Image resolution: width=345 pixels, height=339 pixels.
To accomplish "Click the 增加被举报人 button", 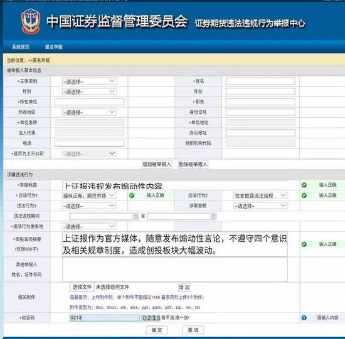I will (157, 164).
